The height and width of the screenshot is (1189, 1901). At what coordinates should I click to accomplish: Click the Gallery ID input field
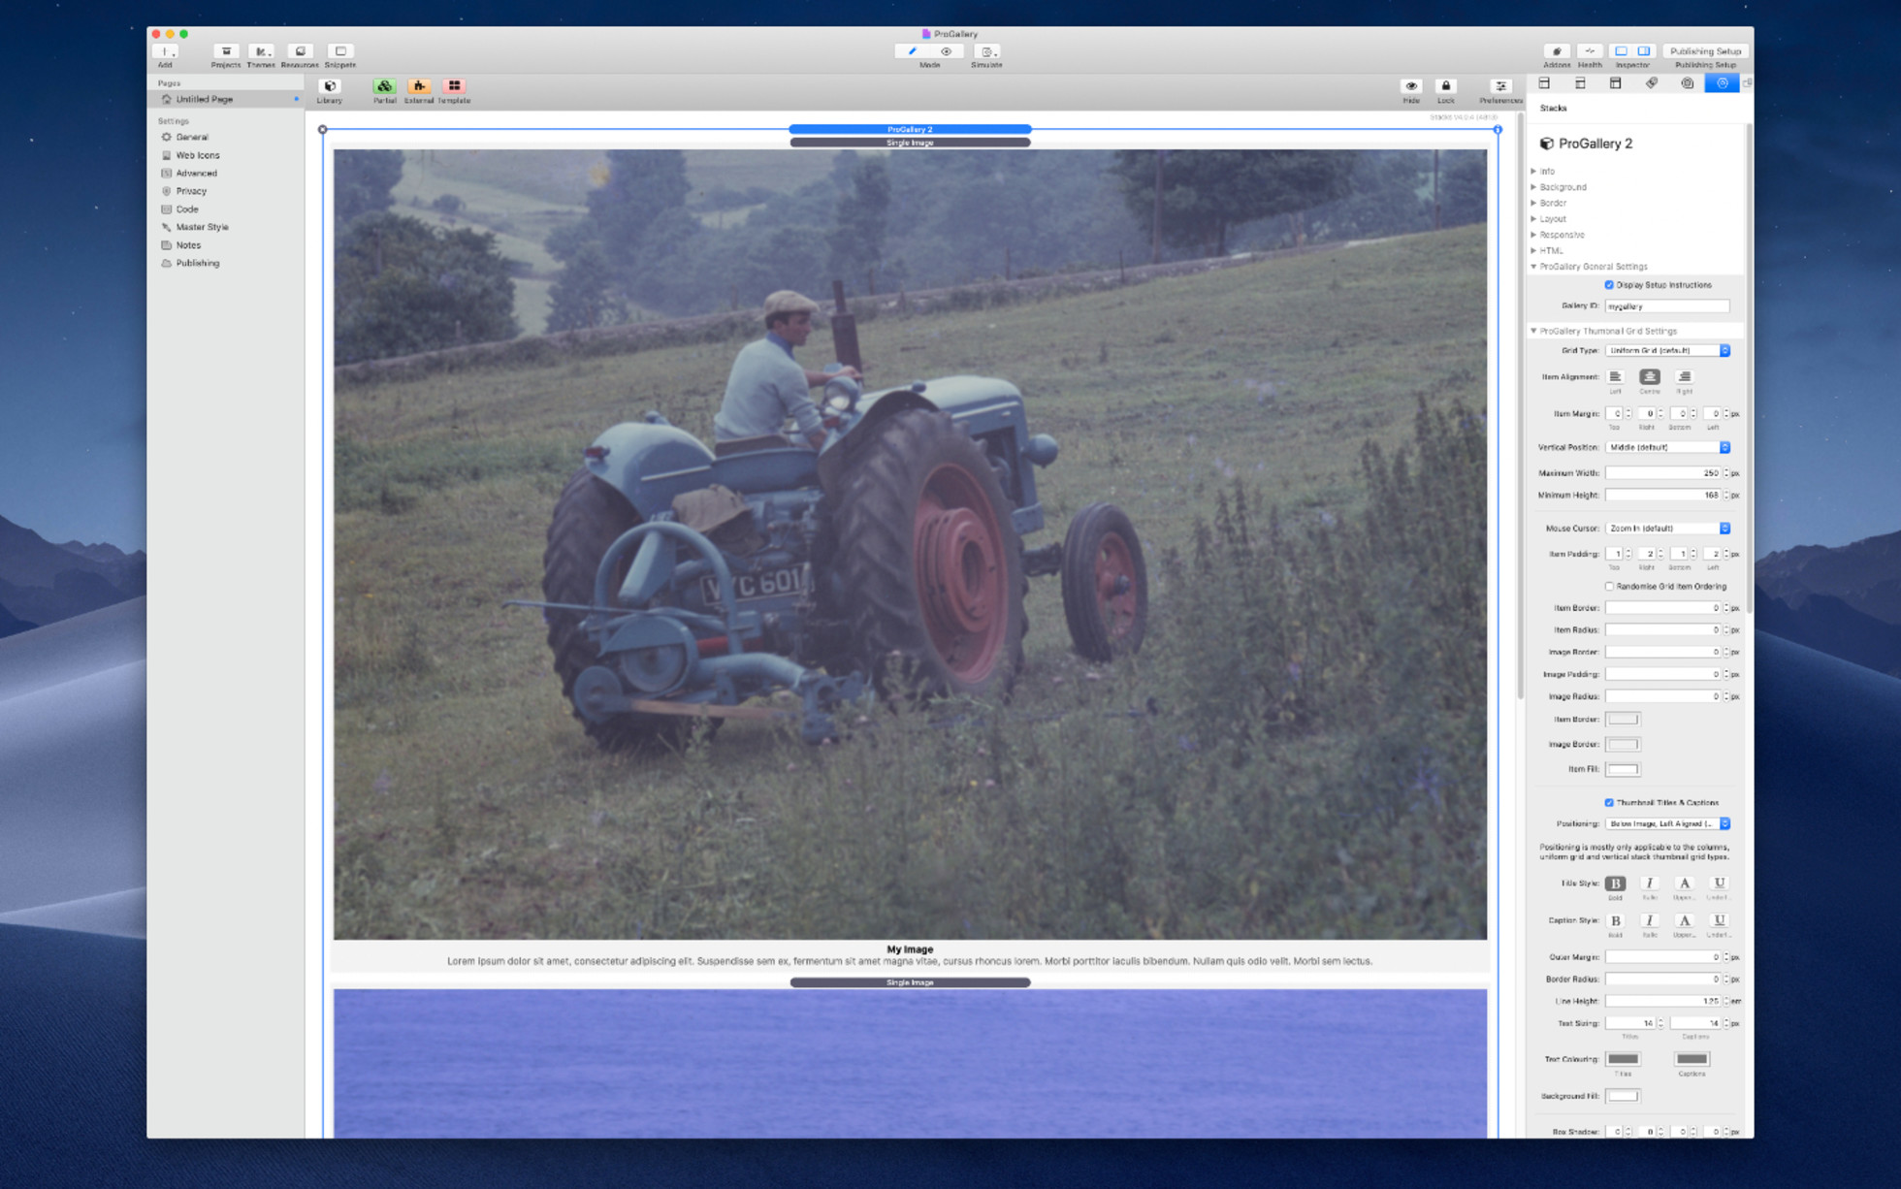[x=1667, y=306]
